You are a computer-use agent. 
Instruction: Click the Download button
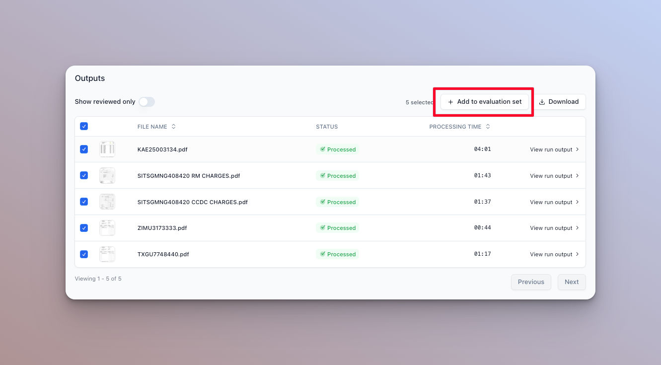point(559,102)
